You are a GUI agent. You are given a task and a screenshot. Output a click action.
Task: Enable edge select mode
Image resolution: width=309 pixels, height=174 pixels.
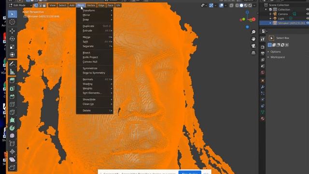point(40,5)
